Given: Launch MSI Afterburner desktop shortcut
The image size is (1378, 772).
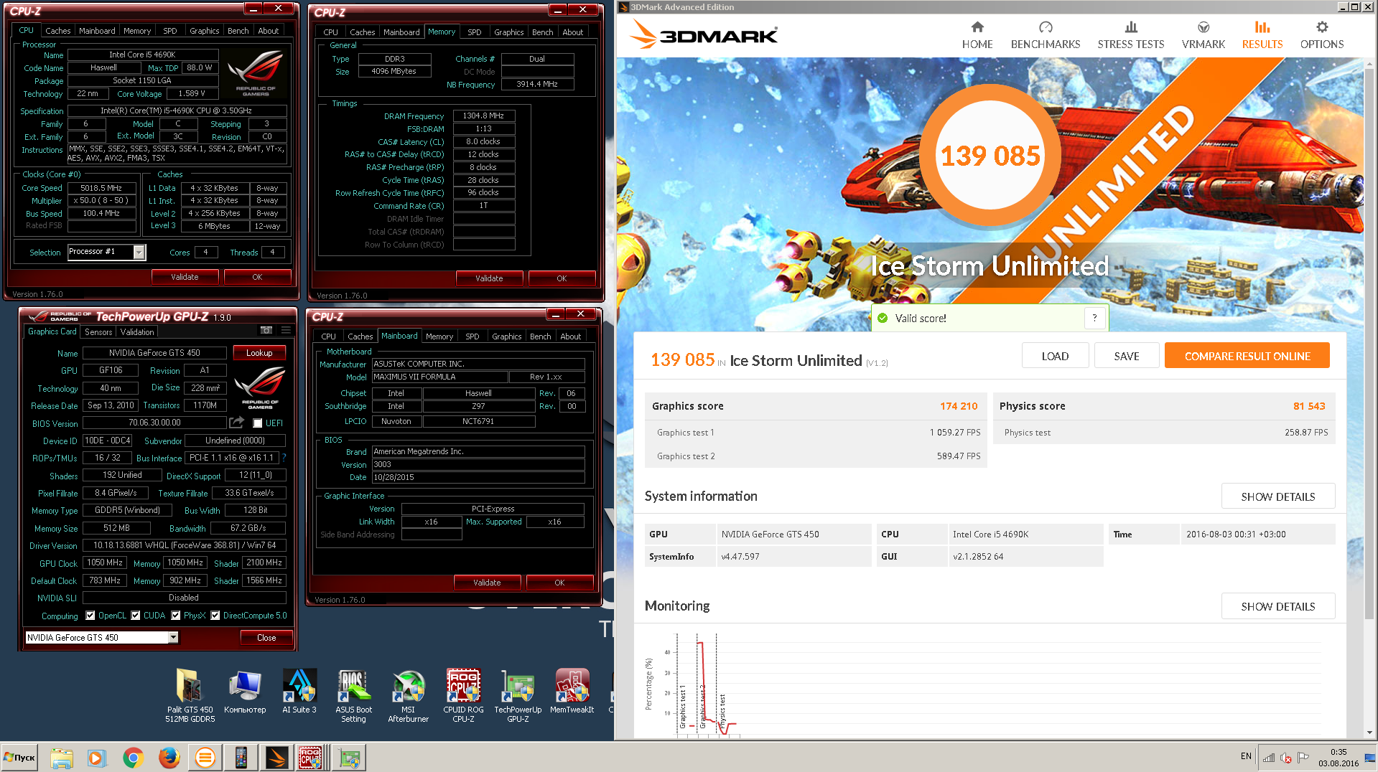Looking at the screenshot, I should [408, 695].
